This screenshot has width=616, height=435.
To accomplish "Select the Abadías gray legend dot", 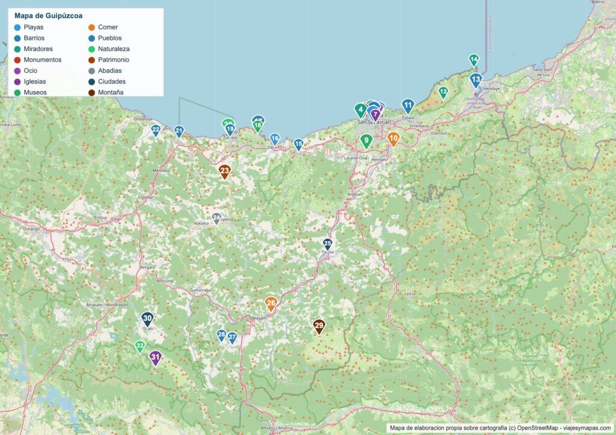I will tap(91, 71).
